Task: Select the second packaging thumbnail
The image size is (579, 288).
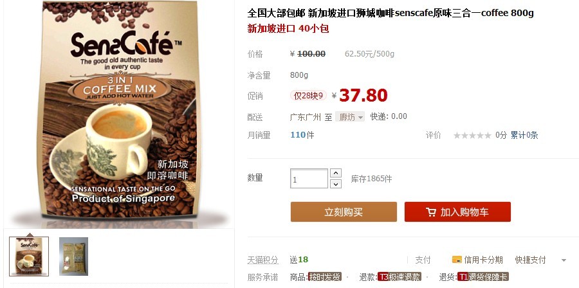Action: click(x=73, y=256)
